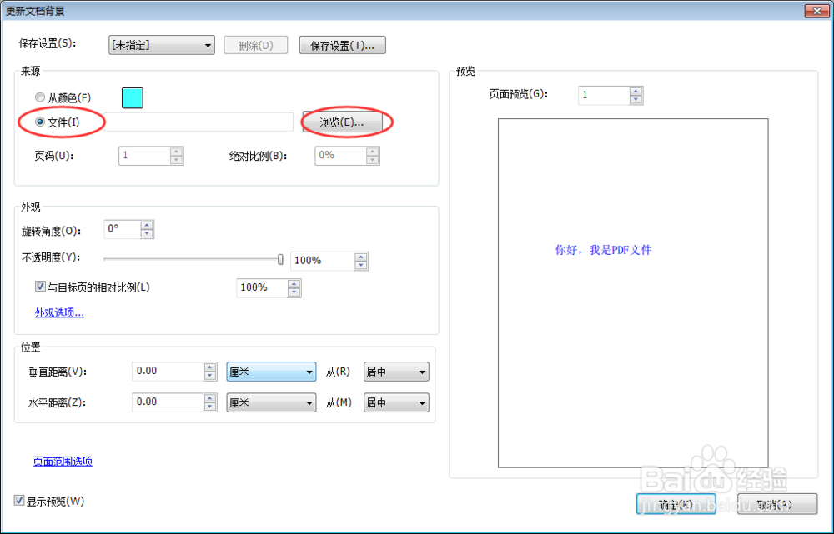This screenshot has height=534, width=834.
Task: Open the 从(R) alignment dropdown 居中
Action: click(x=396, y=372)
